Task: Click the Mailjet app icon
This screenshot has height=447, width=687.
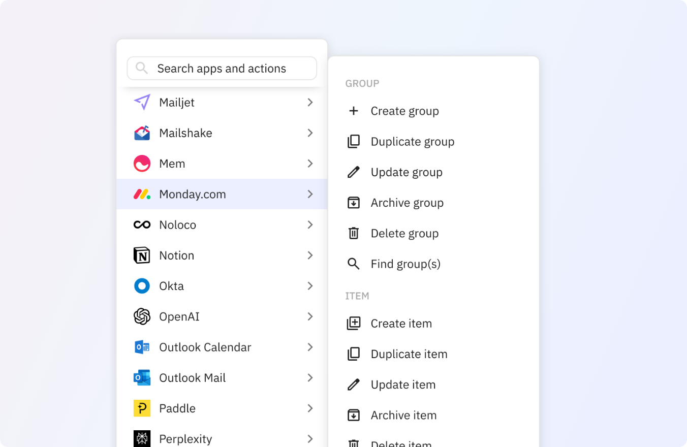Action: (142, 102)
